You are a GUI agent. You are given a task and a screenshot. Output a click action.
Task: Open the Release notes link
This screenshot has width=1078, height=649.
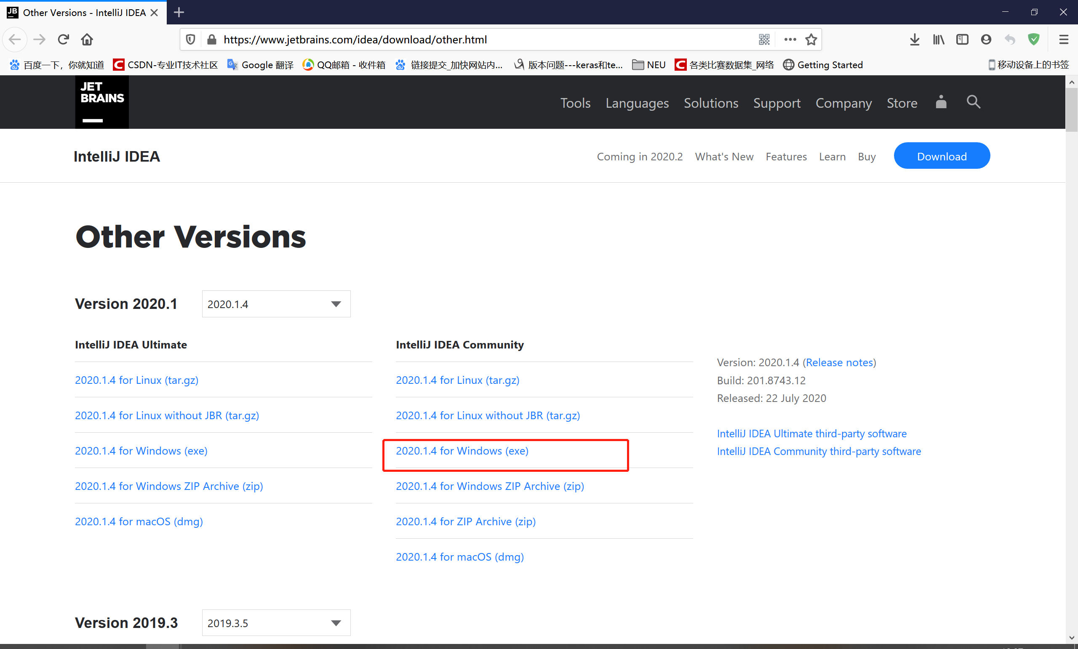tap(839, 362)
